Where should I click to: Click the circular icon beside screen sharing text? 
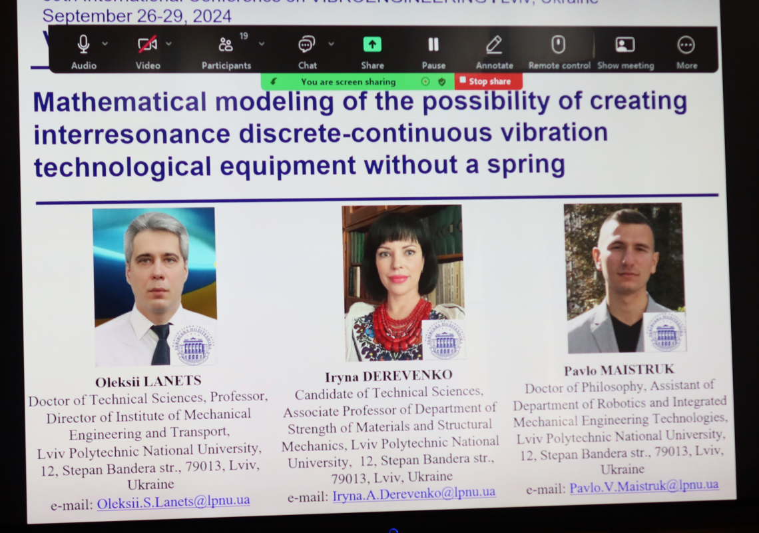click(426, 82)
